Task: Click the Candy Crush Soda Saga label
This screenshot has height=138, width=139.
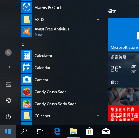Action: coord(56,104)
